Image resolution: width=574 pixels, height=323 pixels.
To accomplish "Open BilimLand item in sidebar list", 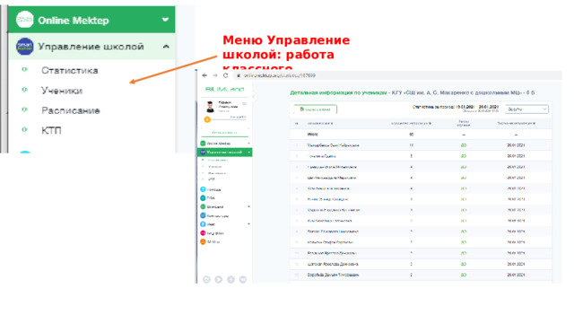I will coord(215,207).
